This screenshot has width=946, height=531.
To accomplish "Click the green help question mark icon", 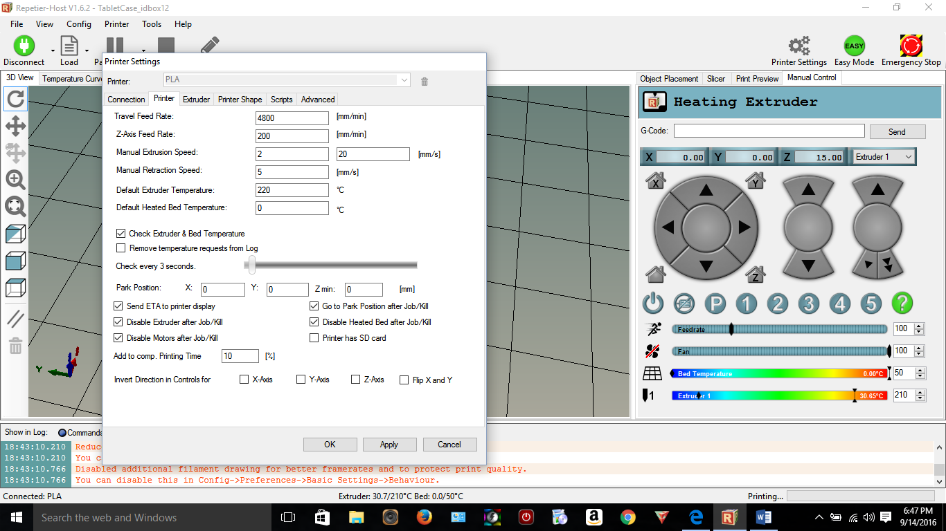I will (902, 304).
